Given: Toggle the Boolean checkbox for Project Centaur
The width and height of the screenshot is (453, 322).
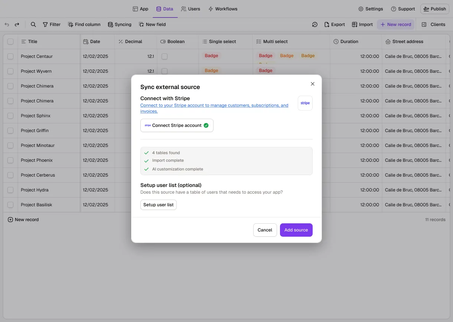Looking at the screenshot, I should (164, 56).
